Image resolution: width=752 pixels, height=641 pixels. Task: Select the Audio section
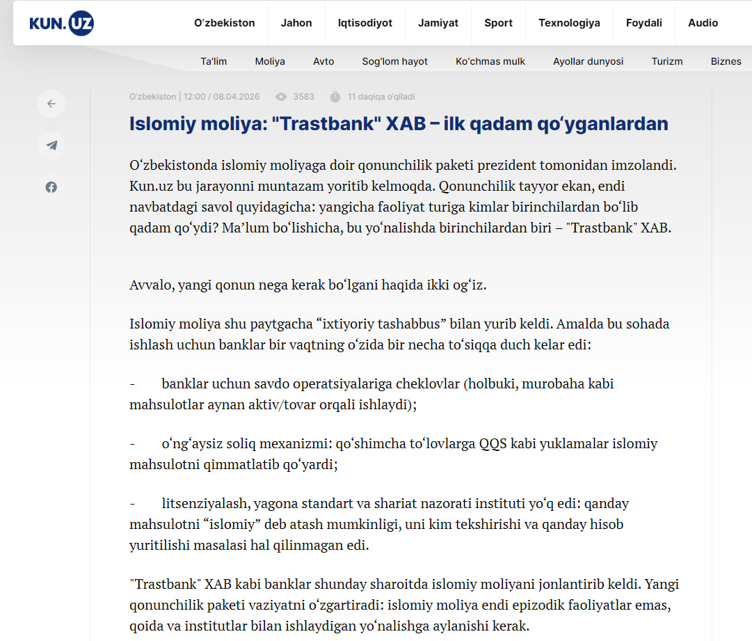[x=703, y=23]
